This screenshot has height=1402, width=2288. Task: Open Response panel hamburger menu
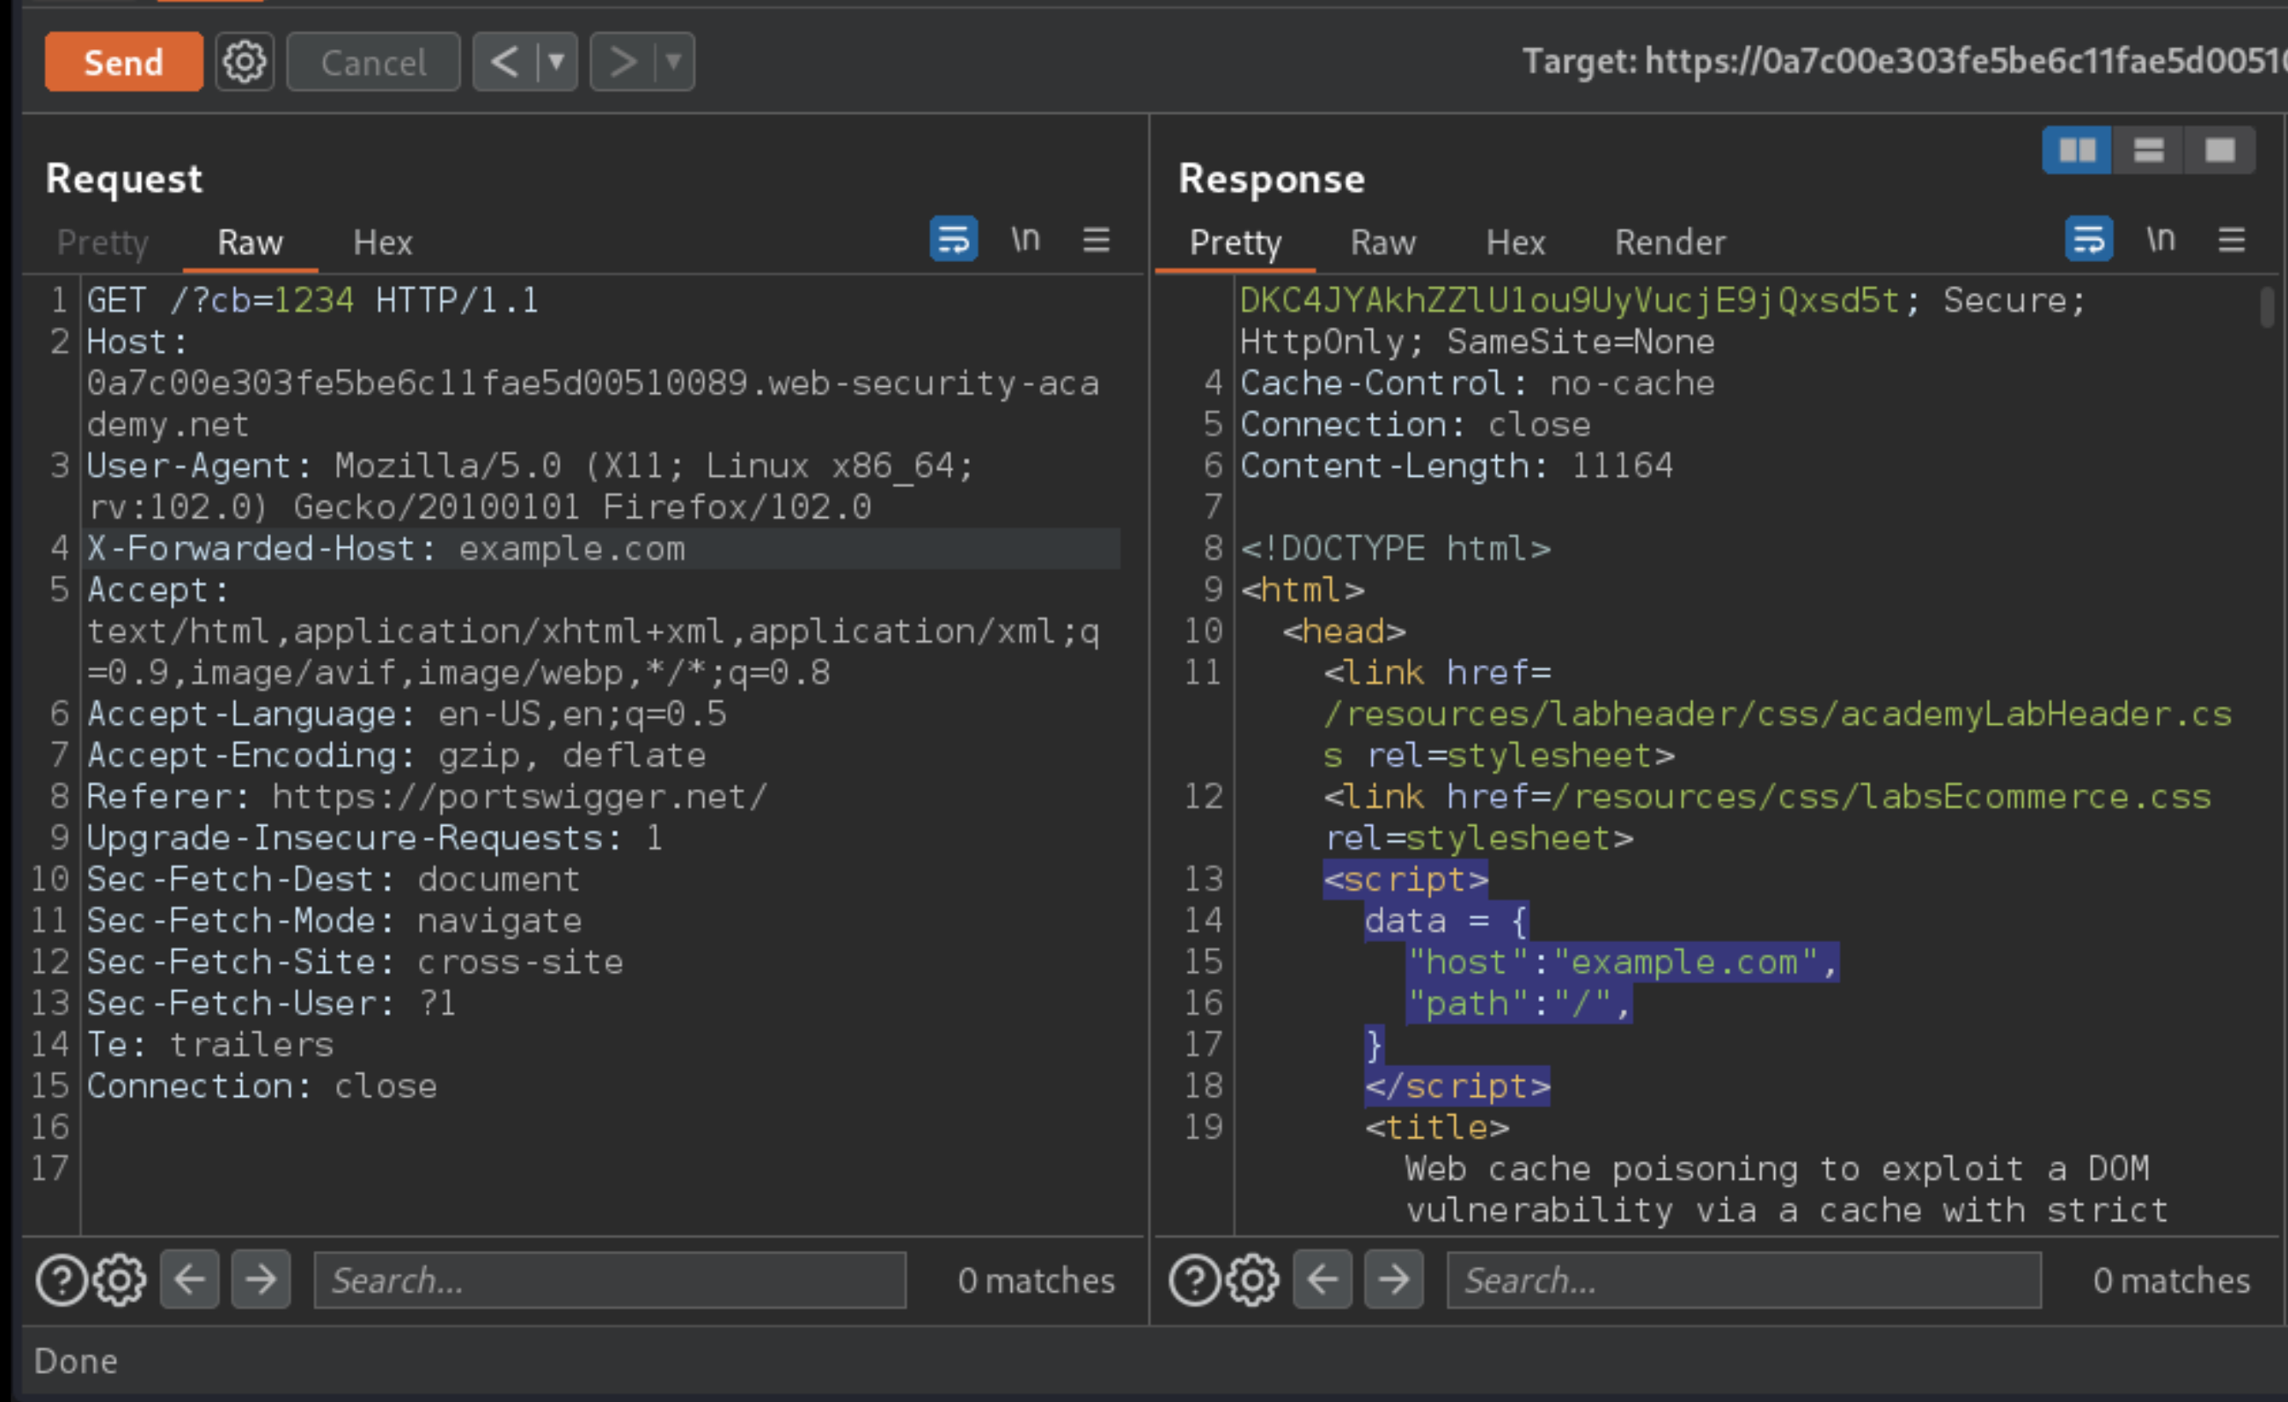coord(2233,239)
